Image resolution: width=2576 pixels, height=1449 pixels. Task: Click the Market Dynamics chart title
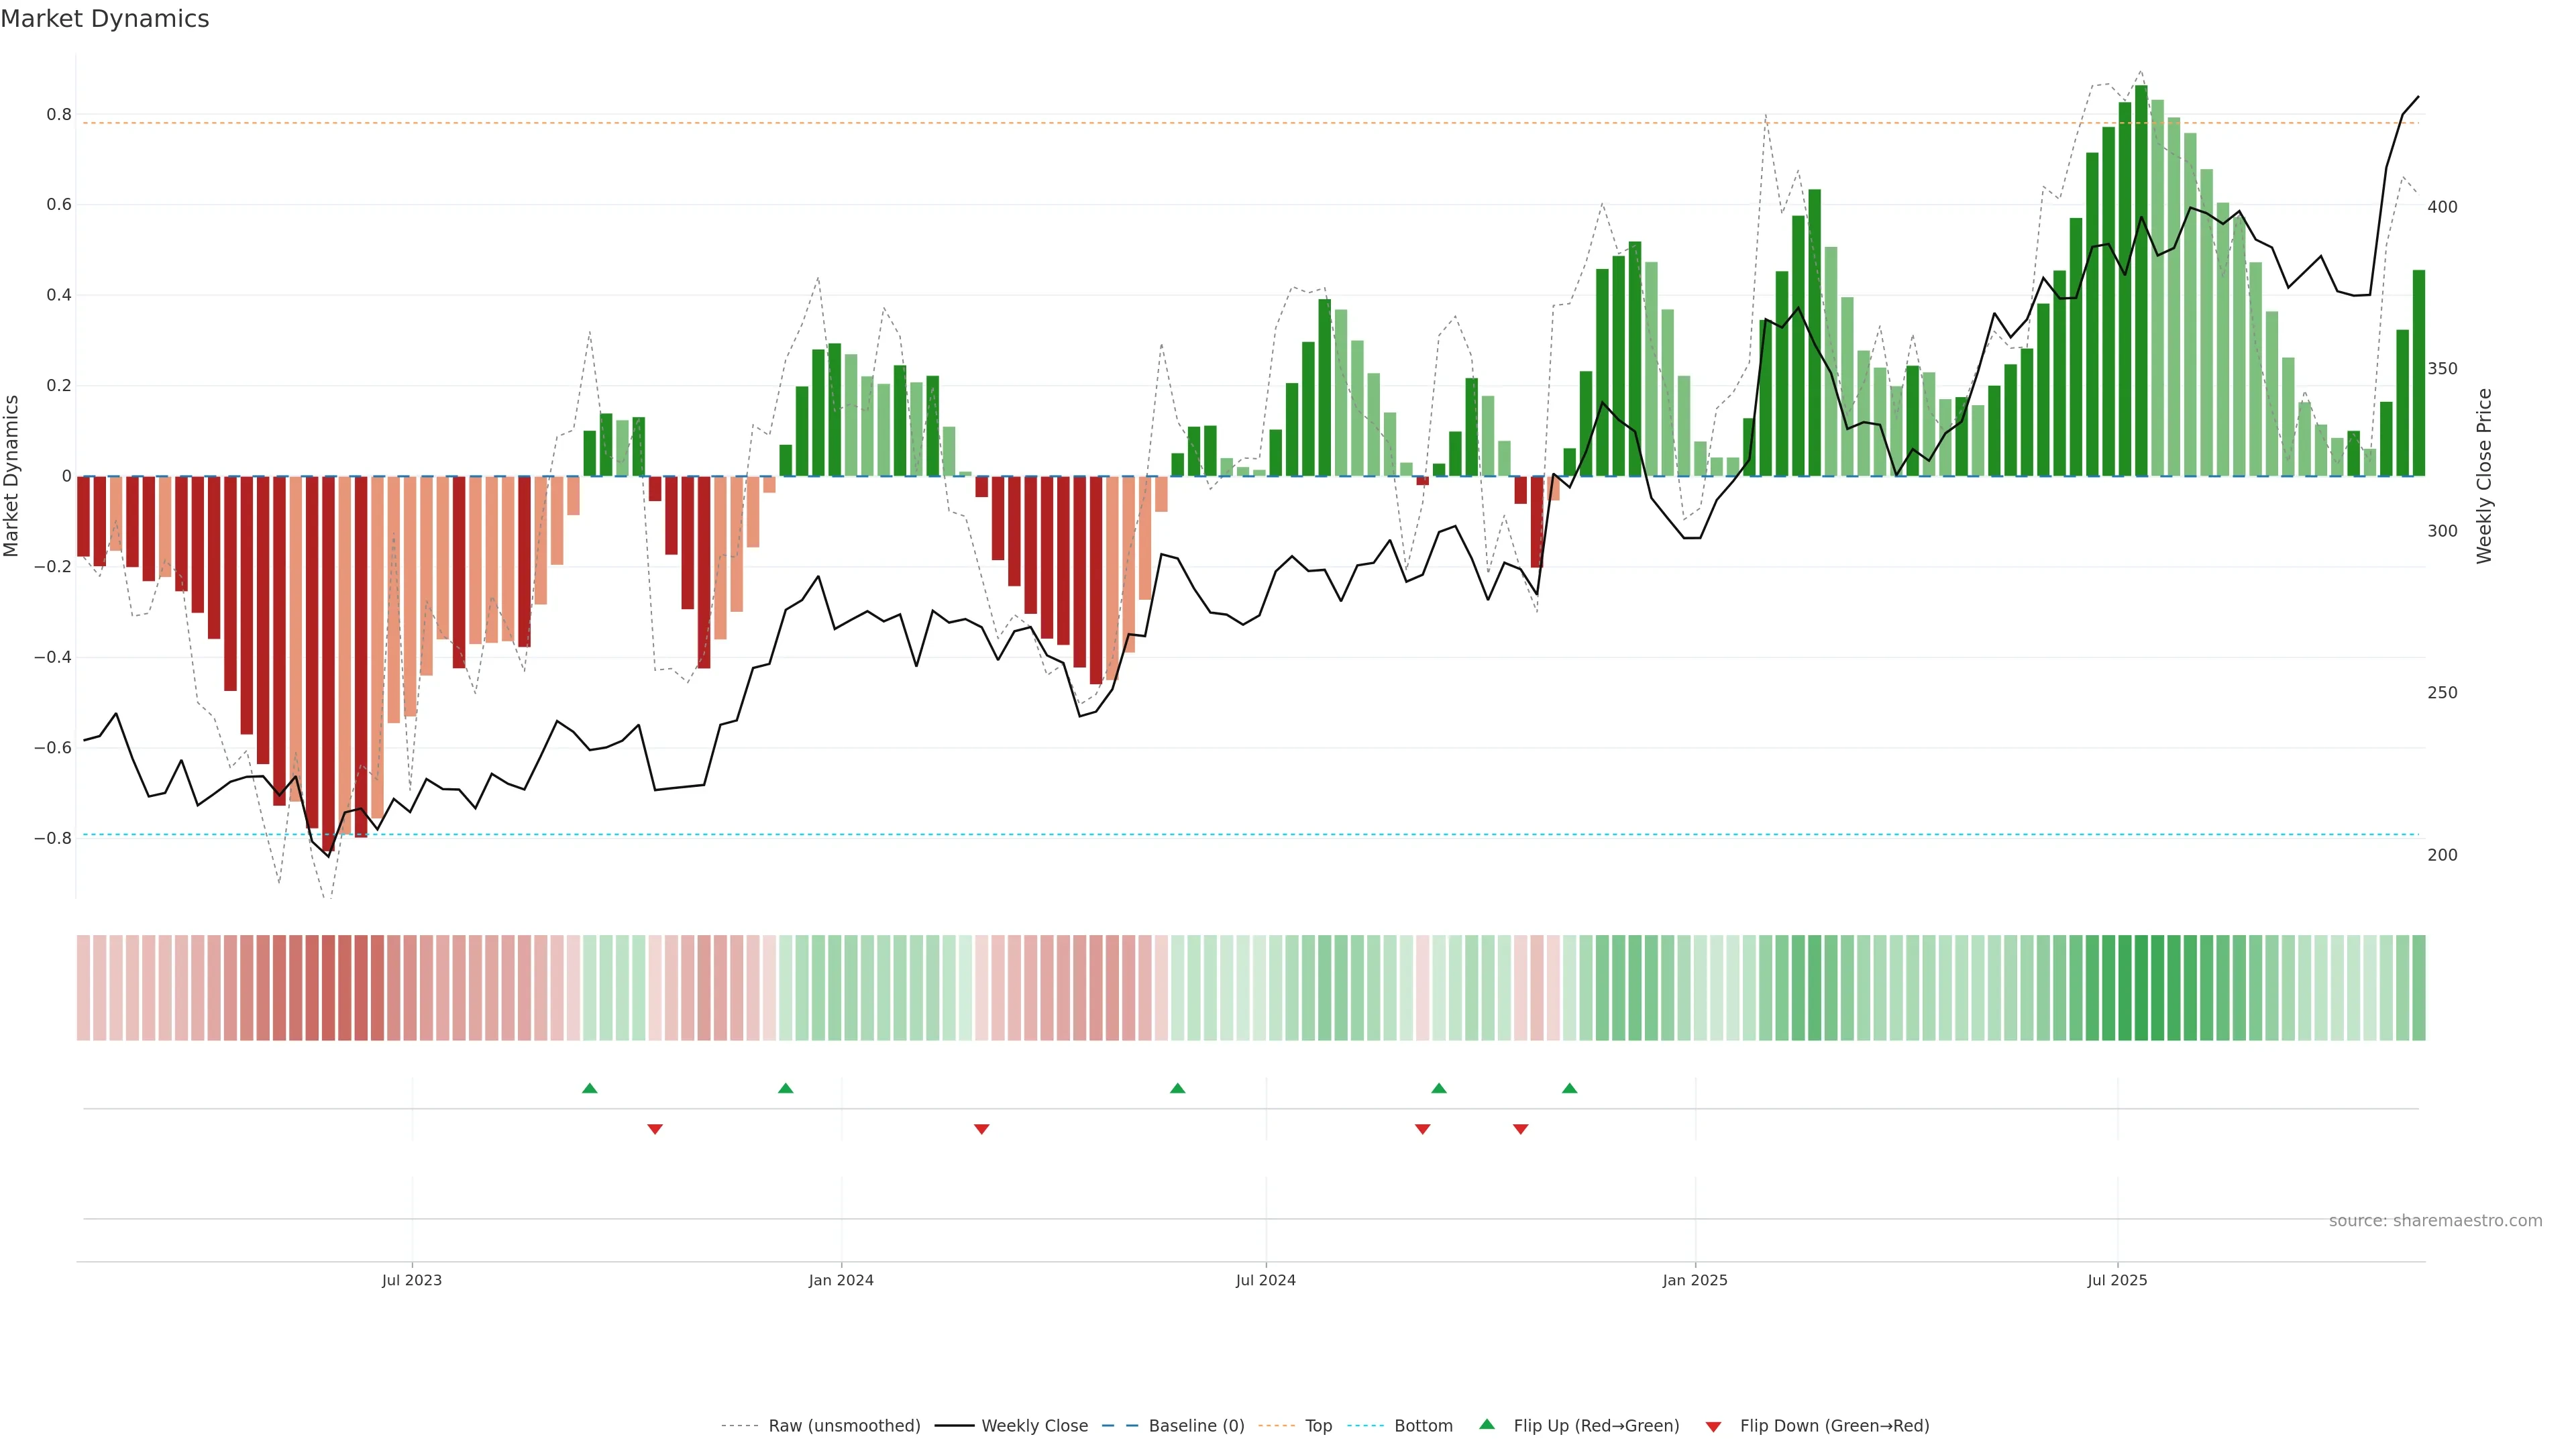click(105, 19)
